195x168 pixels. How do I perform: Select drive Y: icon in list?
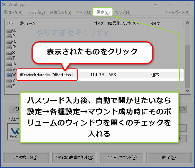click(x=9, y=80)
